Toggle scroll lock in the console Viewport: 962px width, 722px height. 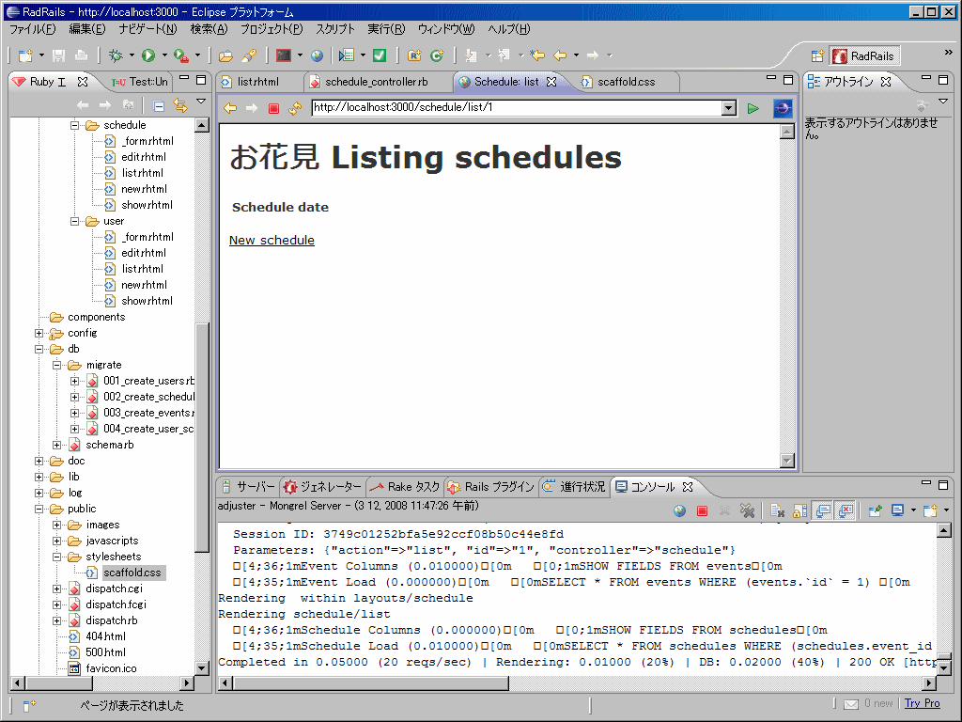click(799, 510)
